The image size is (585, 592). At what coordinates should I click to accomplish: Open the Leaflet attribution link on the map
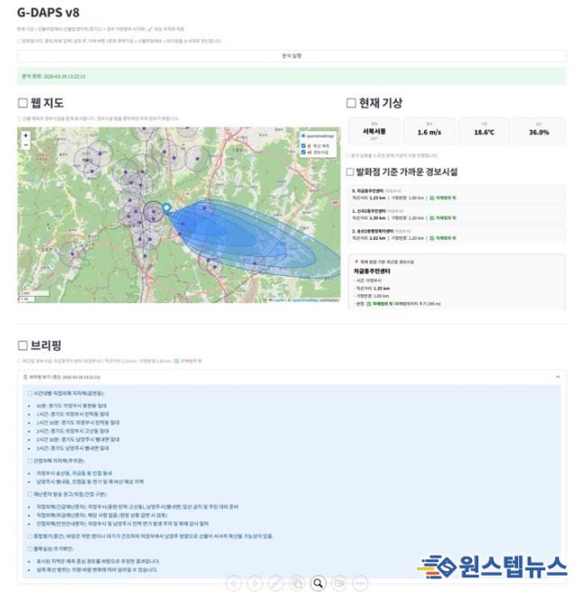tap(279, 301)
